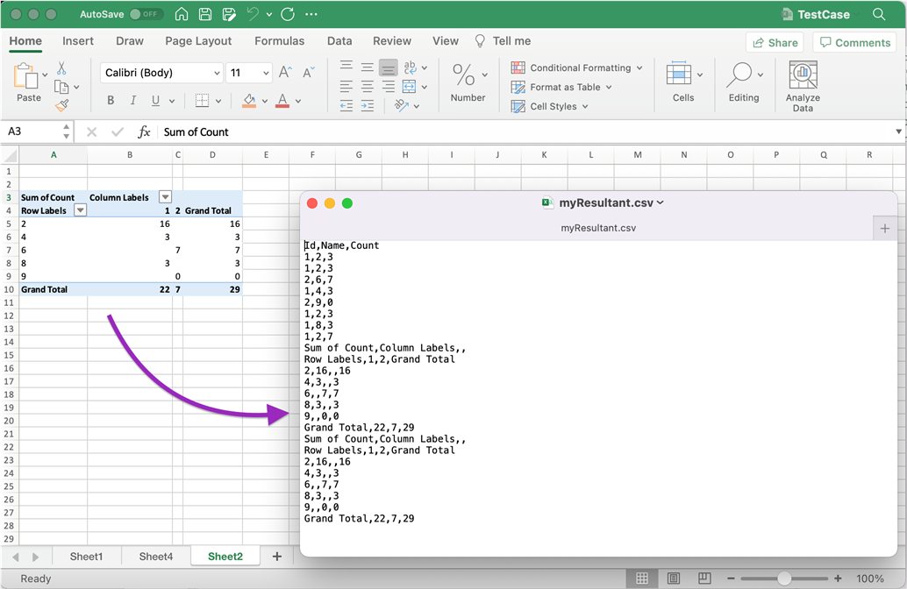Screen dimensions: 907x589
Task: Click the Name Box showing A3
Action: tap(31, 131)
